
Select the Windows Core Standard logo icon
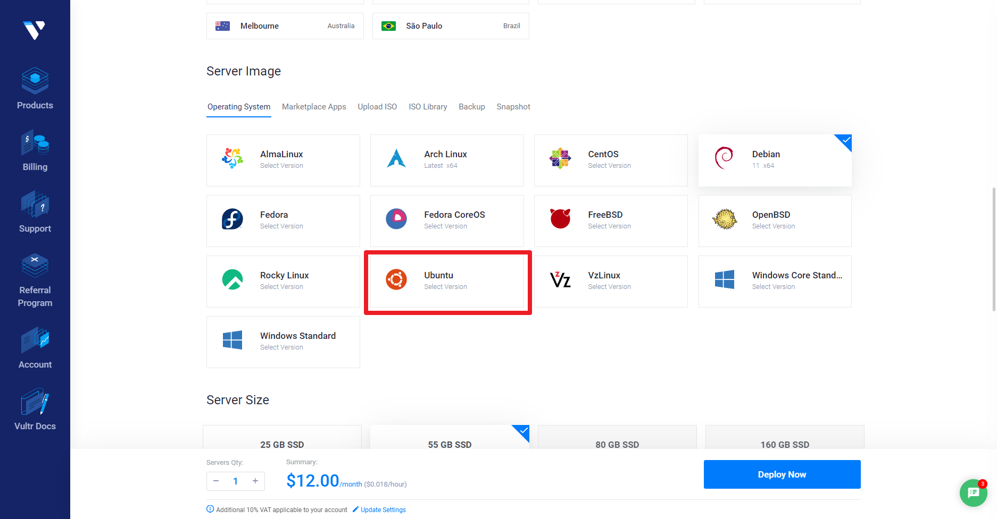coord(724,279)
